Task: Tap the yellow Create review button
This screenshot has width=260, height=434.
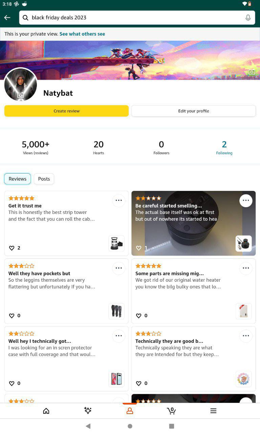Action: (x=66, y=111)
